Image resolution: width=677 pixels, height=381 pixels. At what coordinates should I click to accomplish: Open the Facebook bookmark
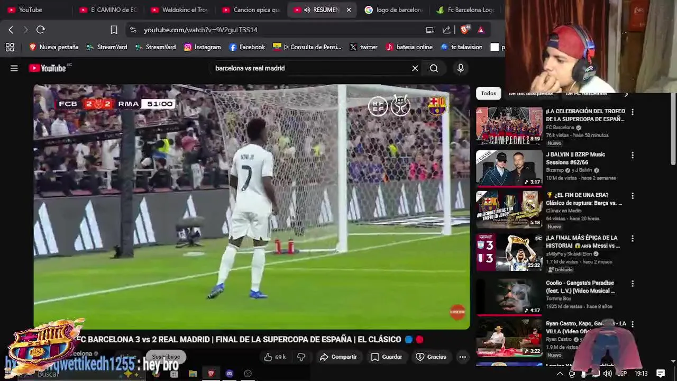coord(246,47)
